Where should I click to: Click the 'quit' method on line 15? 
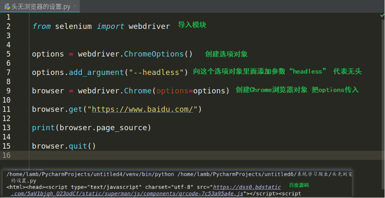click(x=78, y=146)
